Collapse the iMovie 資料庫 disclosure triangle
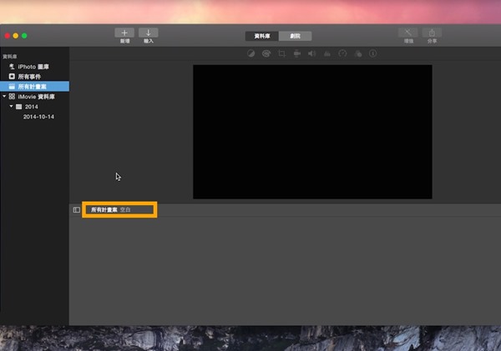This screenshot has width=501, height=351. click(x=4, y=97)
